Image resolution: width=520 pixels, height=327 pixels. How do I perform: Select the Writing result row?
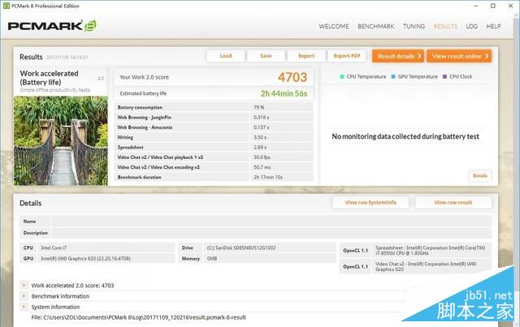coord(214,137)
